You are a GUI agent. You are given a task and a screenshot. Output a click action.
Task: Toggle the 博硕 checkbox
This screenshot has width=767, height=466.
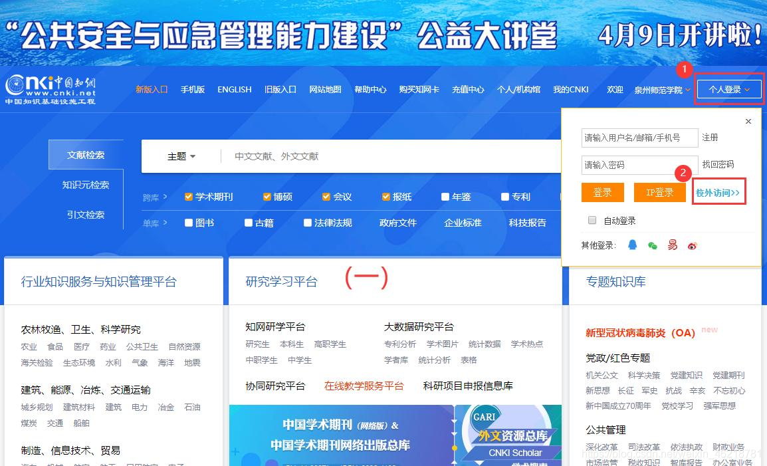[x=267, y=197]
